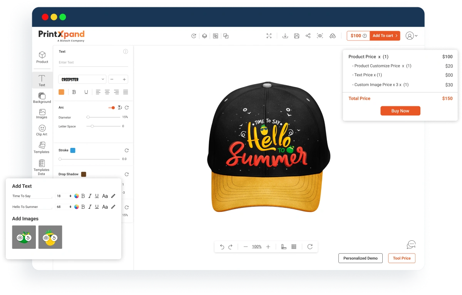Open the chat bubble support icon

[x=411, y=245]
